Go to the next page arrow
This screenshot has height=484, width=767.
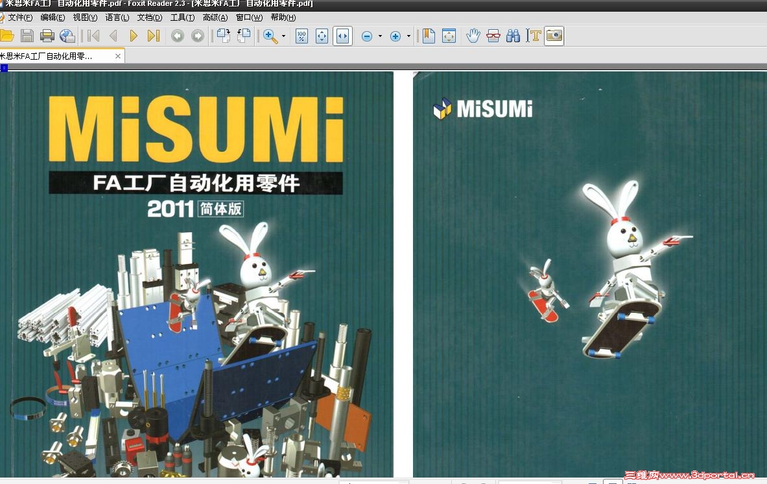pyautogui.click(x=133, y=36)
